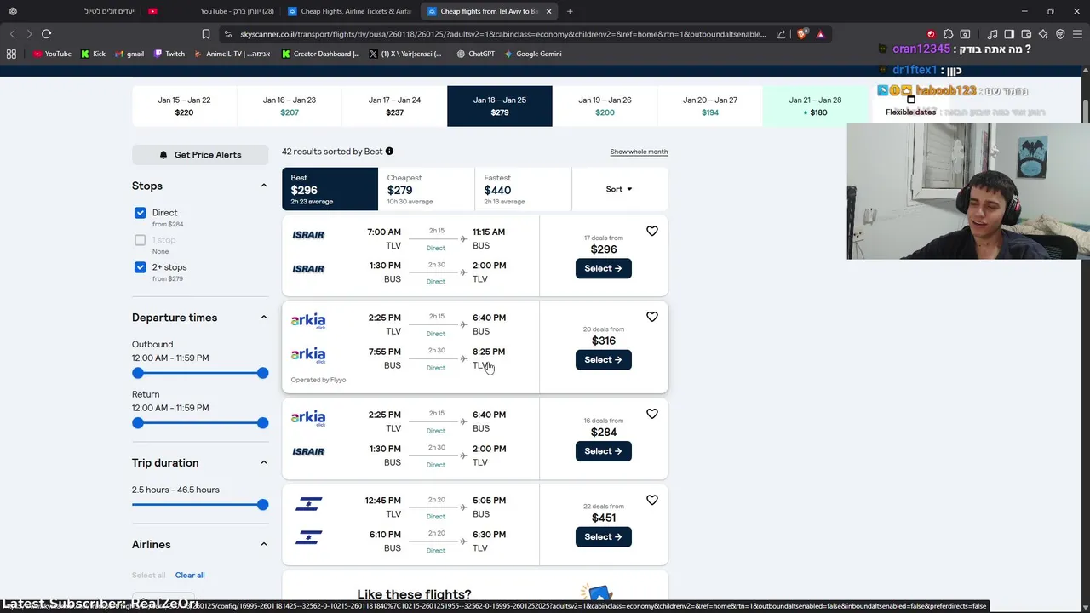The image size is (1090, 613).
Task: Select the Jan 16 – Jan 23 $207 dates
Action: (290, 106)
